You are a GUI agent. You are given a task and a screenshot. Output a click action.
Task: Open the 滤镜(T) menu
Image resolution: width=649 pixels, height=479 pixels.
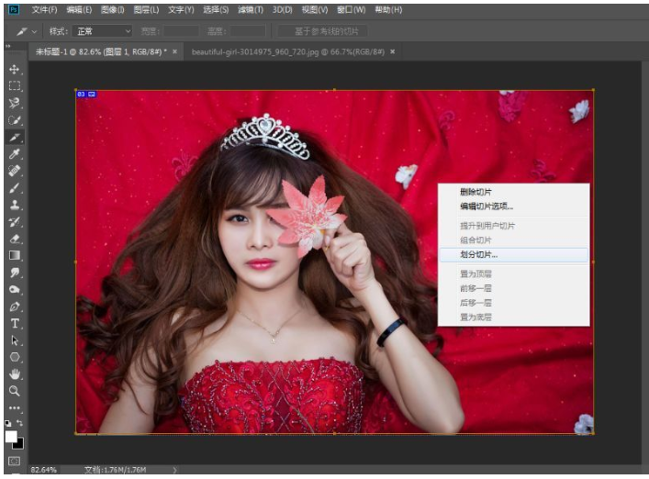(251, 9)
